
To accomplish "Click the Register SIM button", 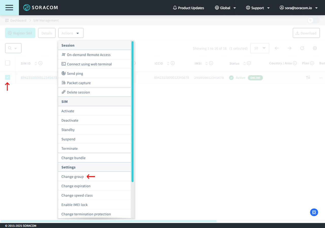I will click(20, 33).
